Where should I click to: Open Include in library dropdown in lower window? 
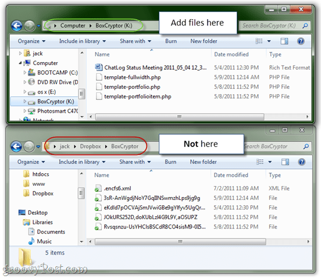82,162
